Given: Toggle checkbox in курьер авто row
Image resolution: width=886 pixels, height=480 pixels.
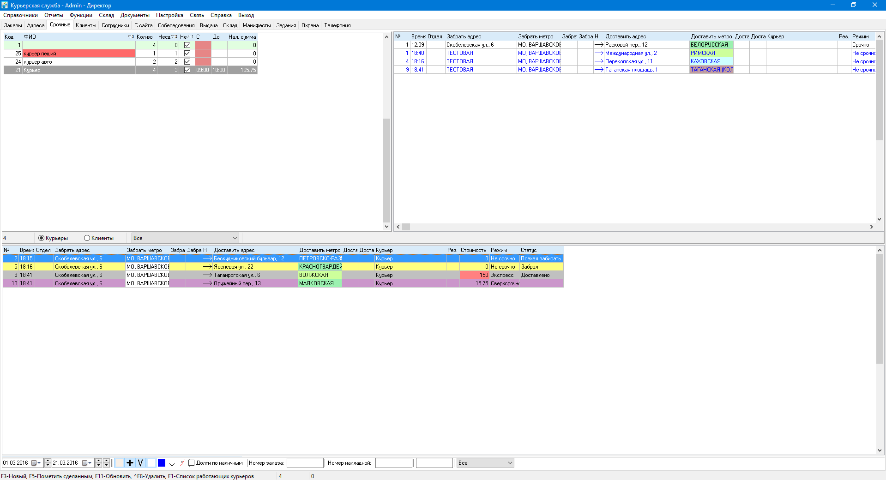Looking at the screenshot, I should point(187,62).
